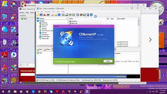Select Recycle Bin in the folder tree
Image resolution: width=167 pixels, height=94 pixels.
(x=45, y=39)
